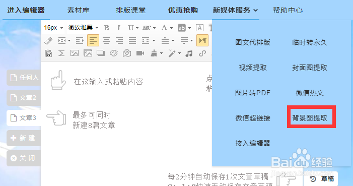Image resolution: width=353 pixels, height=186 pixels.
Task: Open the 草稿 drafts button
Action: [x=321, y=179]
